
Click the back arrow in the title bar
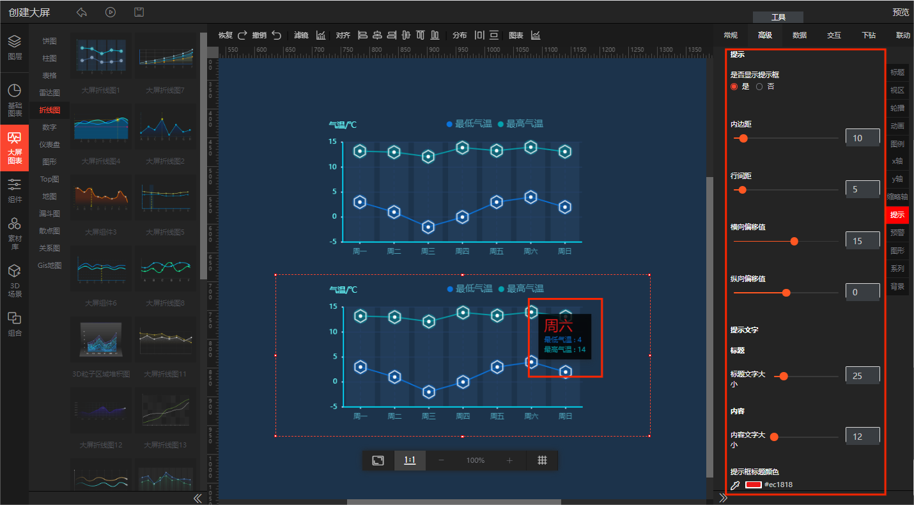[81, 12]
